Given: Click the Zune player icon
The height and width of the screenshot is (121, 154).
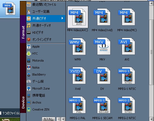Looking at the screenshot, I should click(x=29, y=88).
